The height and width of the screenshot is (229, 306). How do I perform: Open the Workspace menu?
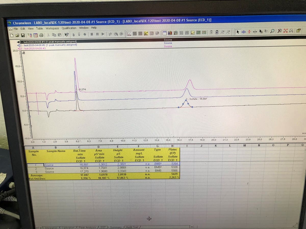52,28
